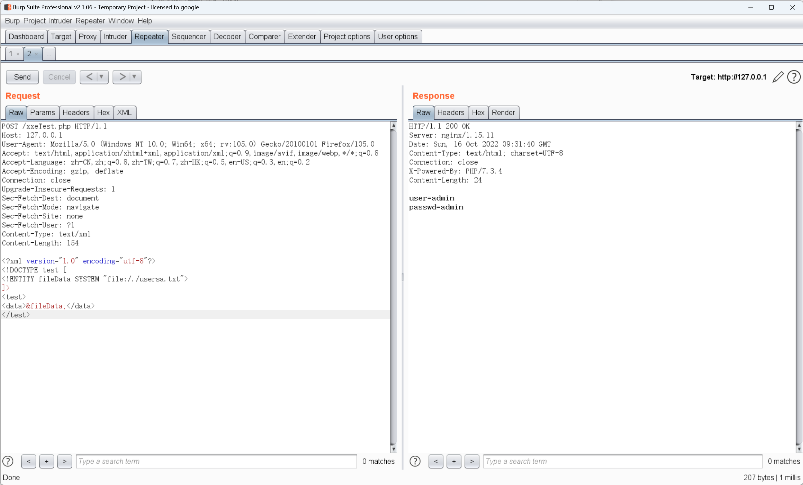Screen dimensions: 803x485
Task: Open new Repeater tab with ellipsis tab
Action: tap(49, 54)
